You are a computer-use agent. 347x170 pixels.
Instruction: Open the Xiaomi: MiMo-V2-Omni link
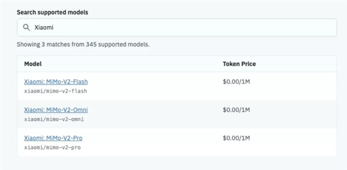click(x=56, y=110)
